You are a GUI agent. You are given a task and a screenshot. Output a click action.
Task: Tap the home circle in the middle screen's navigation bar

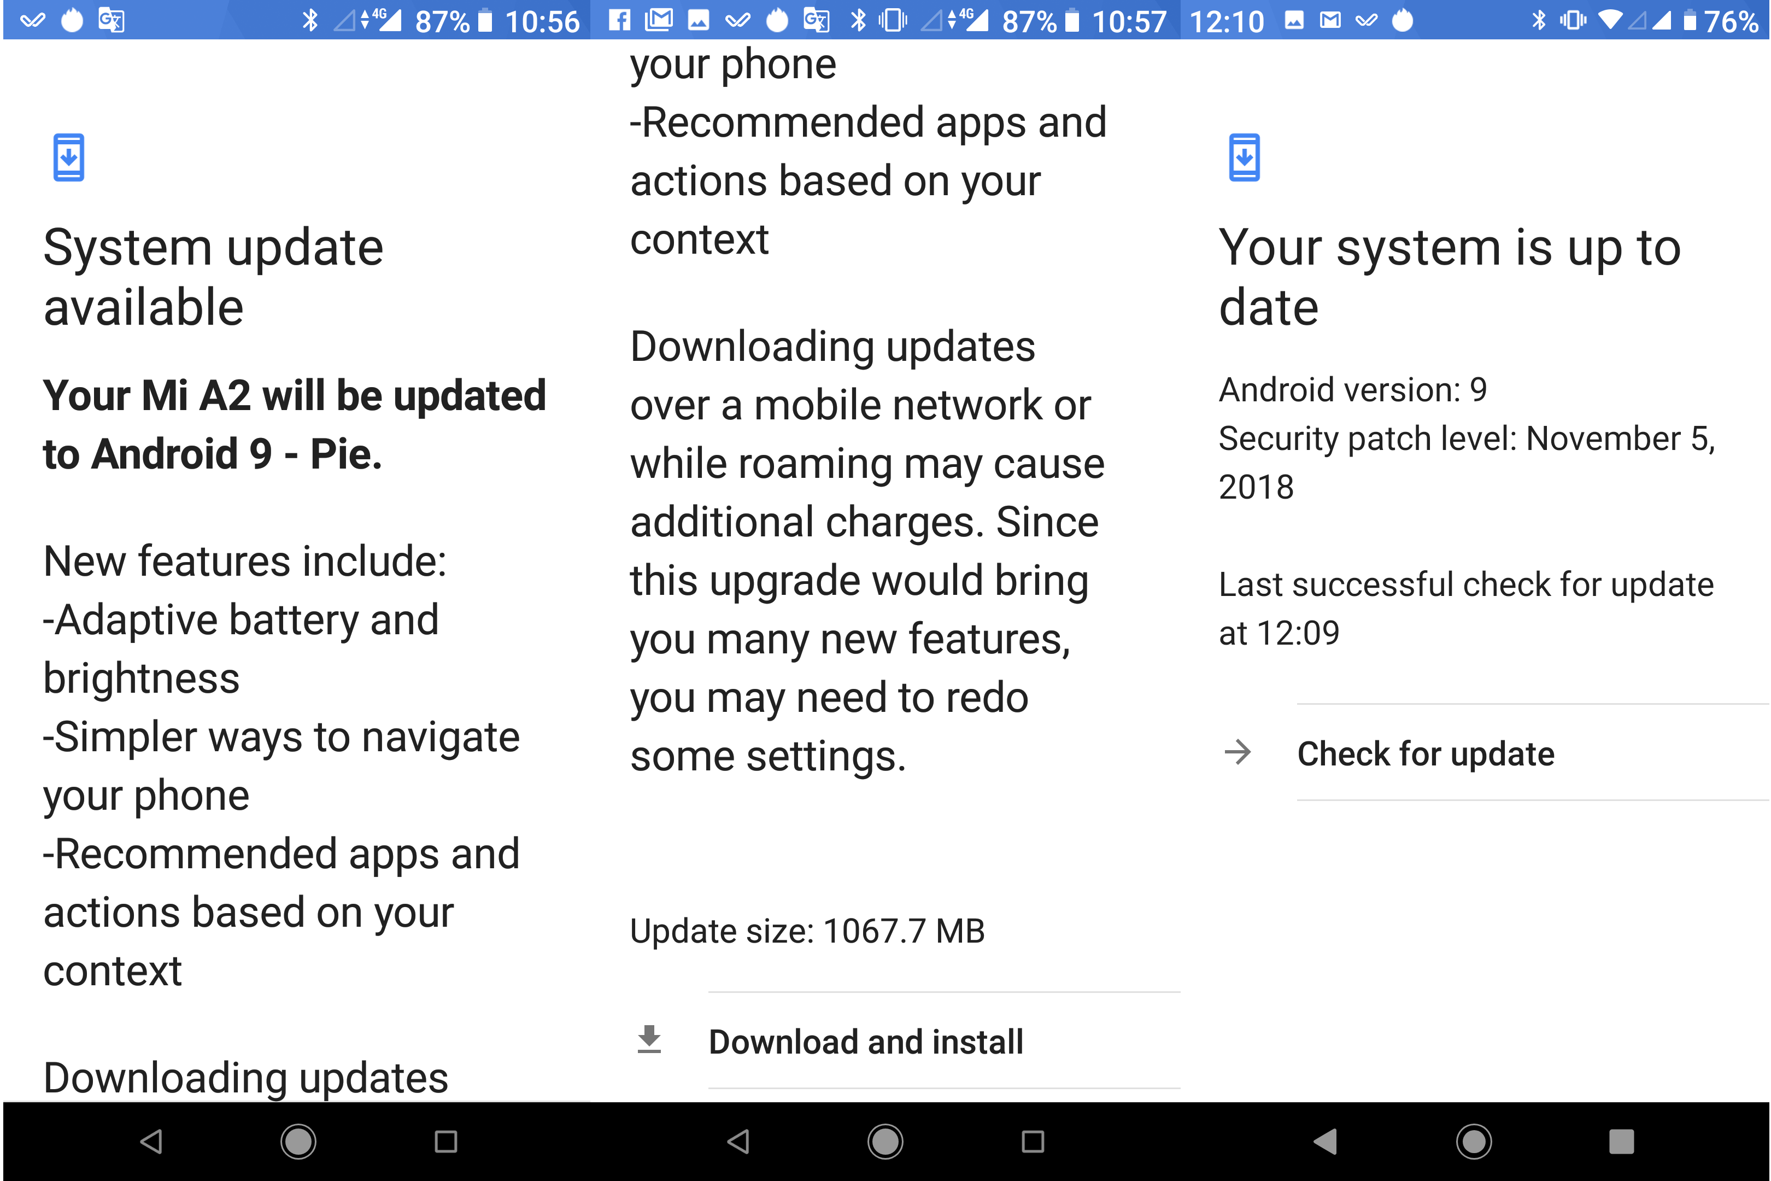885,1142
